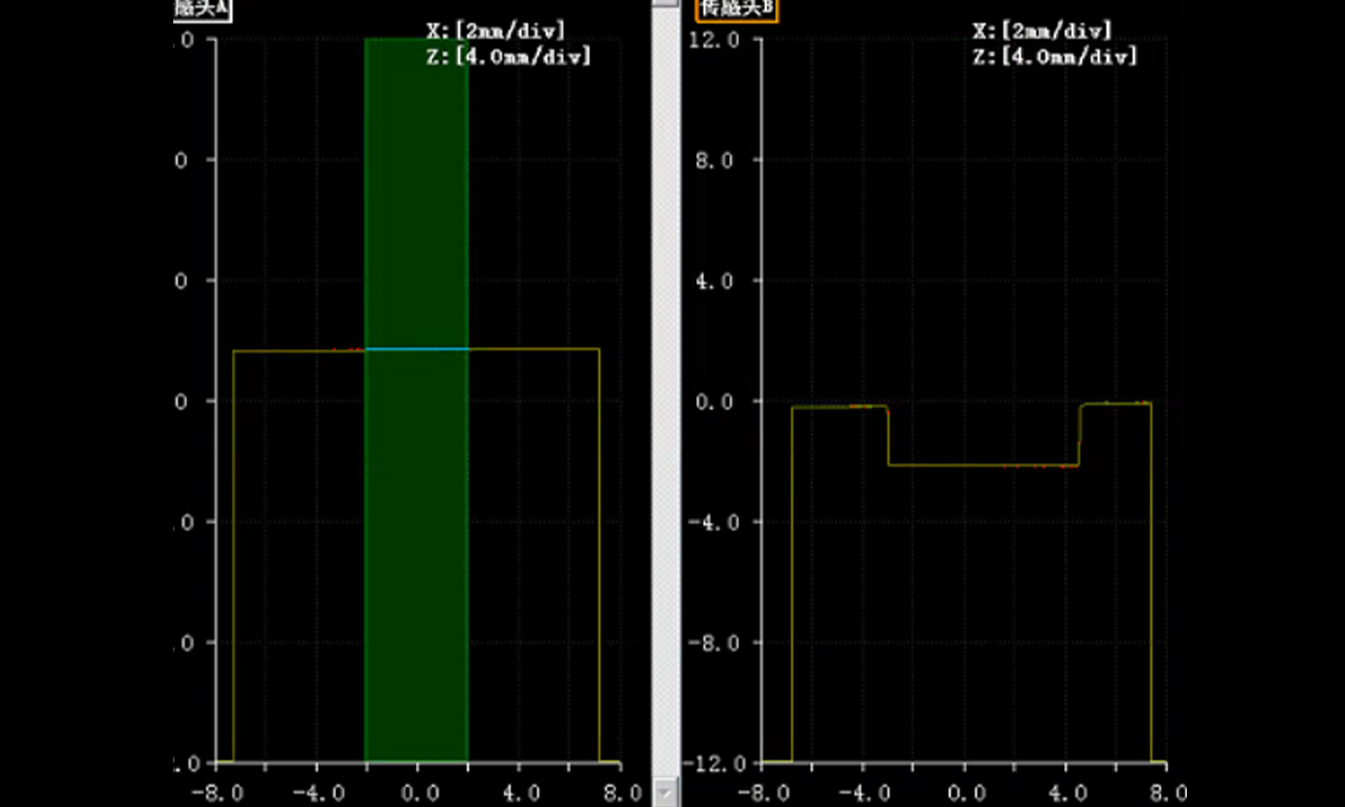Select the sensor head A label
Viewport: 1345px width, 807px height.
pyautogui.click(x=201, y=9)
